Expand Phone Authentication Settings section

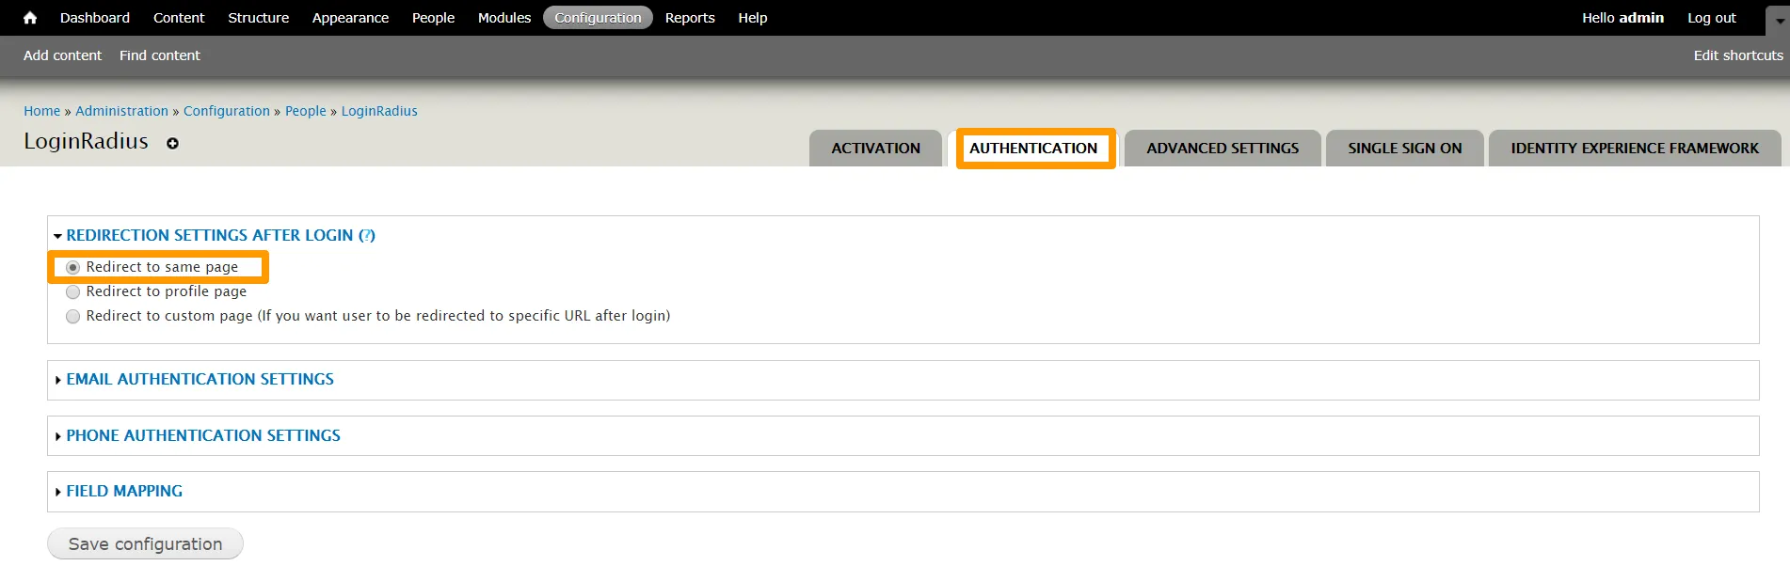(203, 435)
